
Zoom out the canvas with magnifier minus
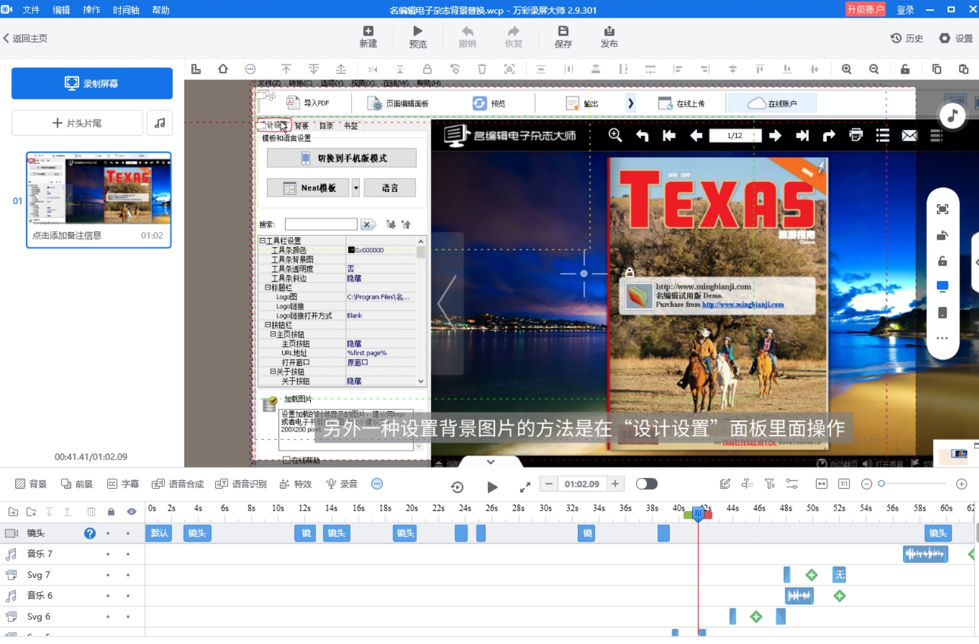(874, 69)
